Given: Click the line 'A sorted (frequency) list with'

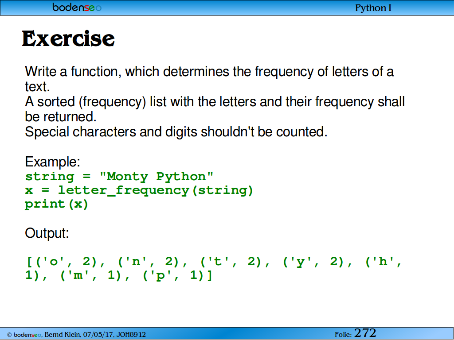Looking at the screenshot, I should [215, 109].
